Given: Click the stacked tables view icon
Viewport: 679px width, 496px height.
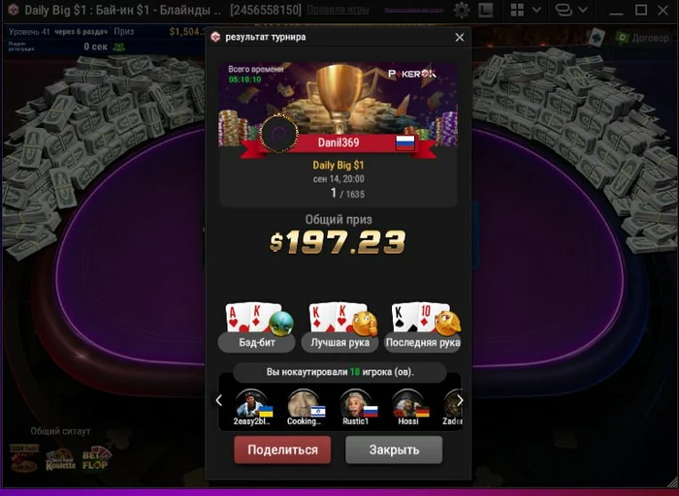Looking at the screenshot, I should (x=565, y=10).
